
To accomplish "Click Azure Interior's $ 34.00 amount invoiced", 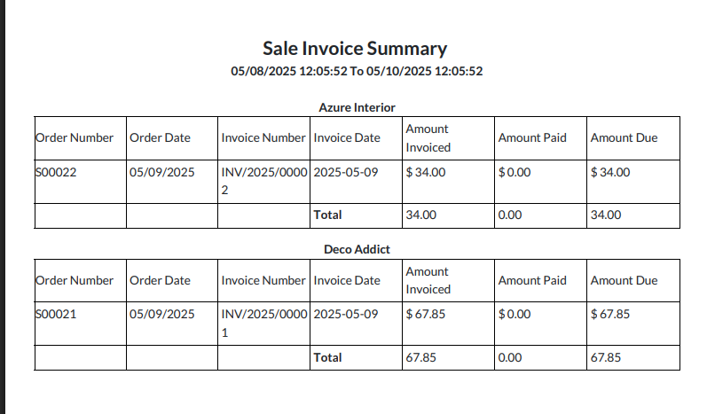I will (426, 173).
